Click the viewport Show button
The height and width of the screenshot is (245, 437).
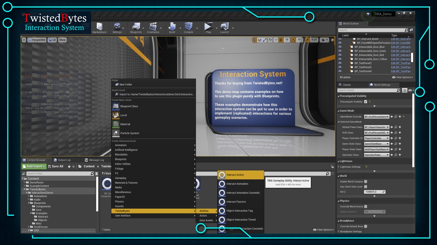[x=62, y=40]
